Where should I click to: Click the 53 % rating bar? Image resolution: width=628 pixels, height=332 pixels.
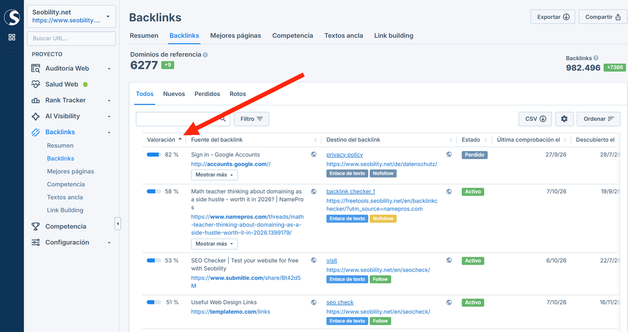coord(154,261)
